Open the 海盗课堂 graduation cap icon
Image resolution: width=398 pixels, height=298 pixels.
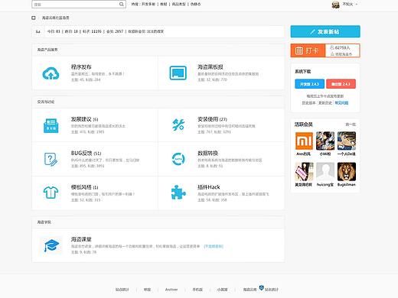(x=51, y=245)
